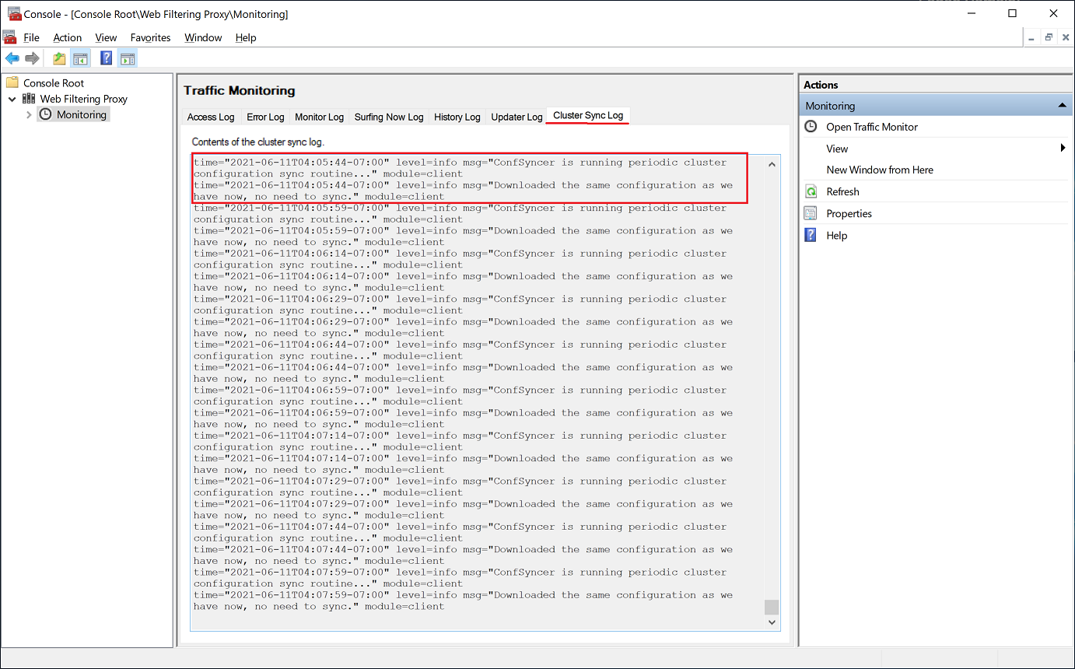This screenshot has width=1075, height=669.
Task: Click the Console app icon in title bar
Action: (13, 13)
